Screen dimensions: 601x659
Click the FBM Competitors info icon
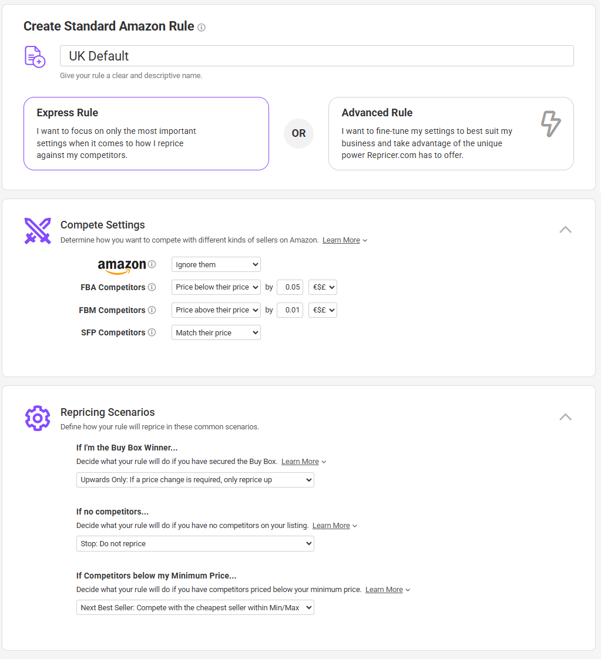[x=152, y=310]
